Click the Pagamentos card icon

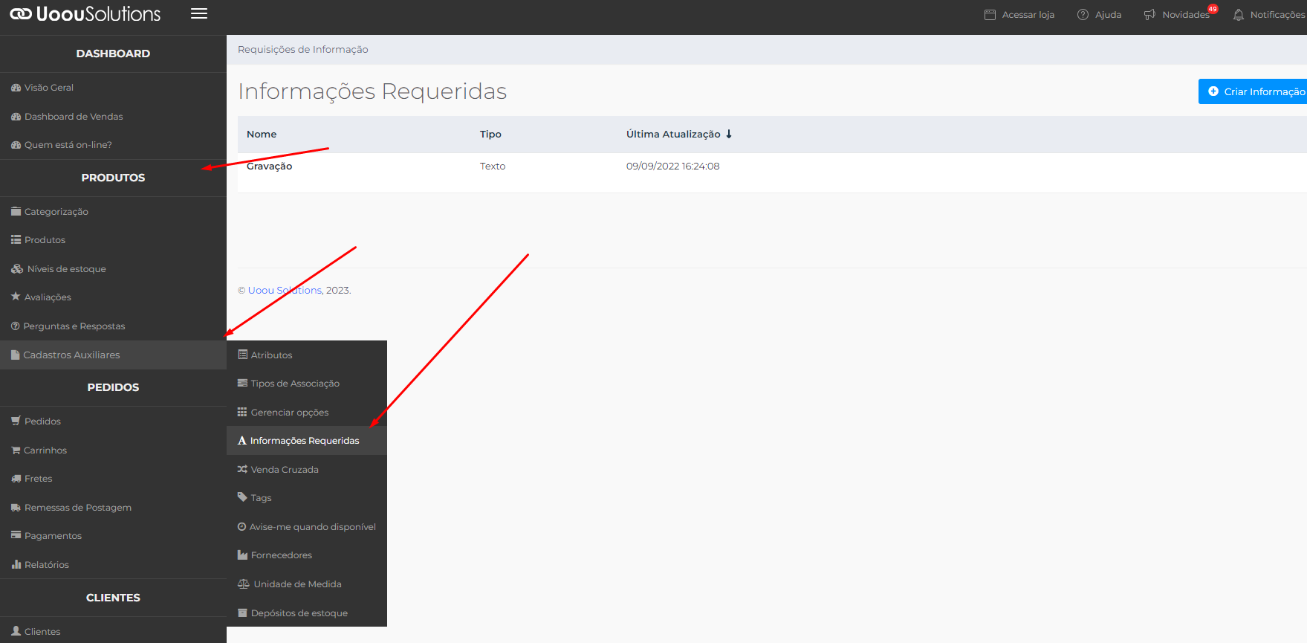[x=16, y=535]
